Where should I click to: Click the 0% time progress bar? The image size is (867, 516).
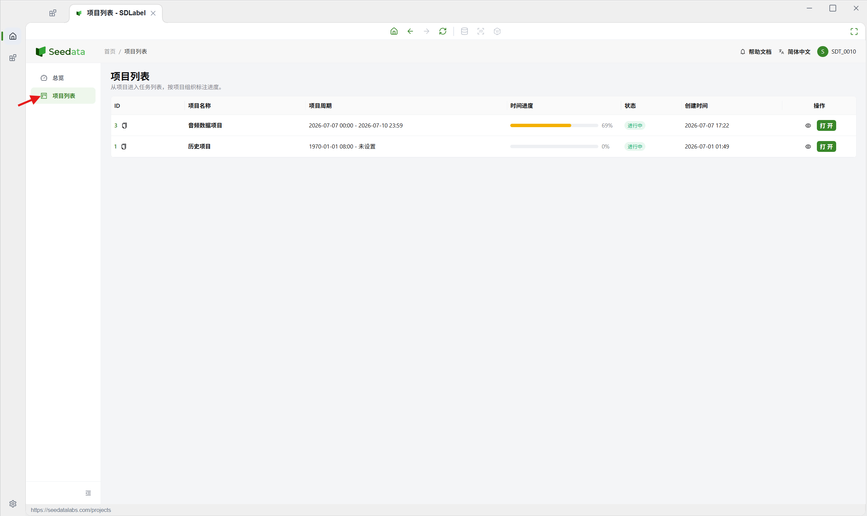click(554, 146)
